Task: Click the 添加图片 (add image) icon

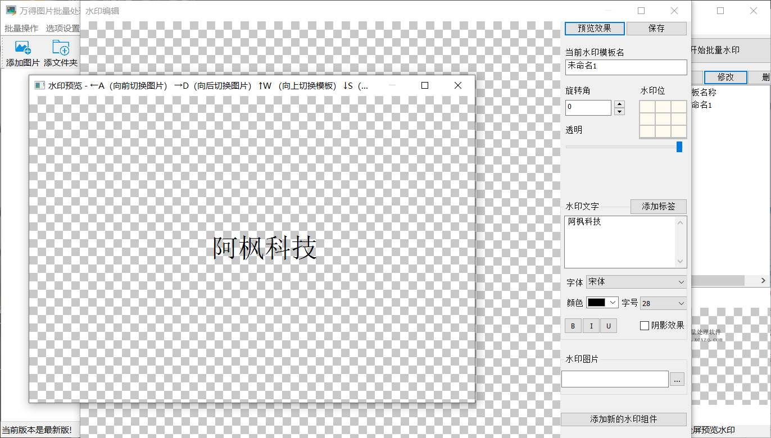Action: pos(23,48)
